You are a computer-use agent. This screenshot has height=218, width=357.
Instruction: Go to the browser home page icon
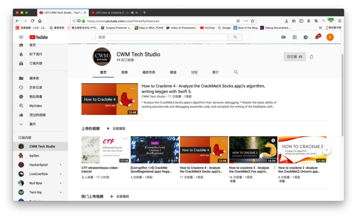(x=40, y=21)
